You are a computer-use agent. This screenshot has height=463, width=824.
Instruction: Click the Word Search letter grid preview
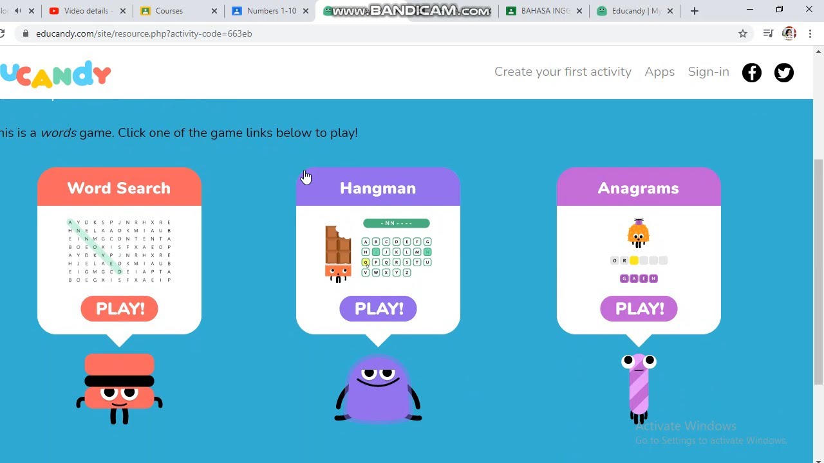(119, 251)
